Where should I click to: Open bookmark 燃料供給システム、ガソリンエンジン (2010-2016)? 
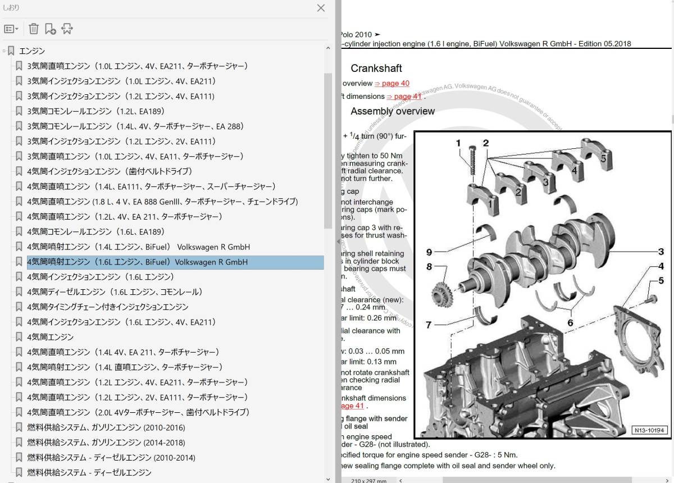pos(106,428)
